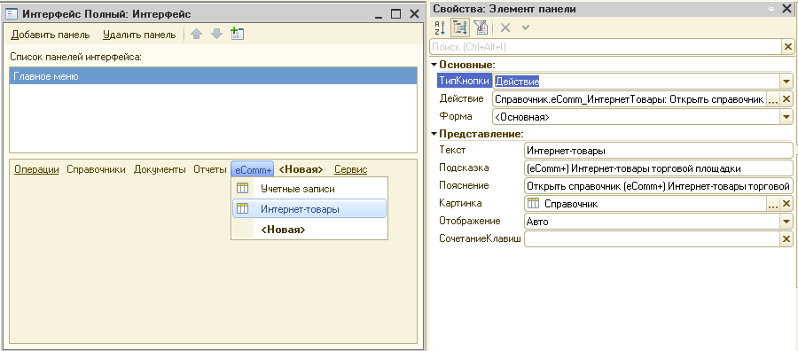
Task: Click the pin icon of the Properties panel
Action: pyautogui.click(x=772, y=9)
